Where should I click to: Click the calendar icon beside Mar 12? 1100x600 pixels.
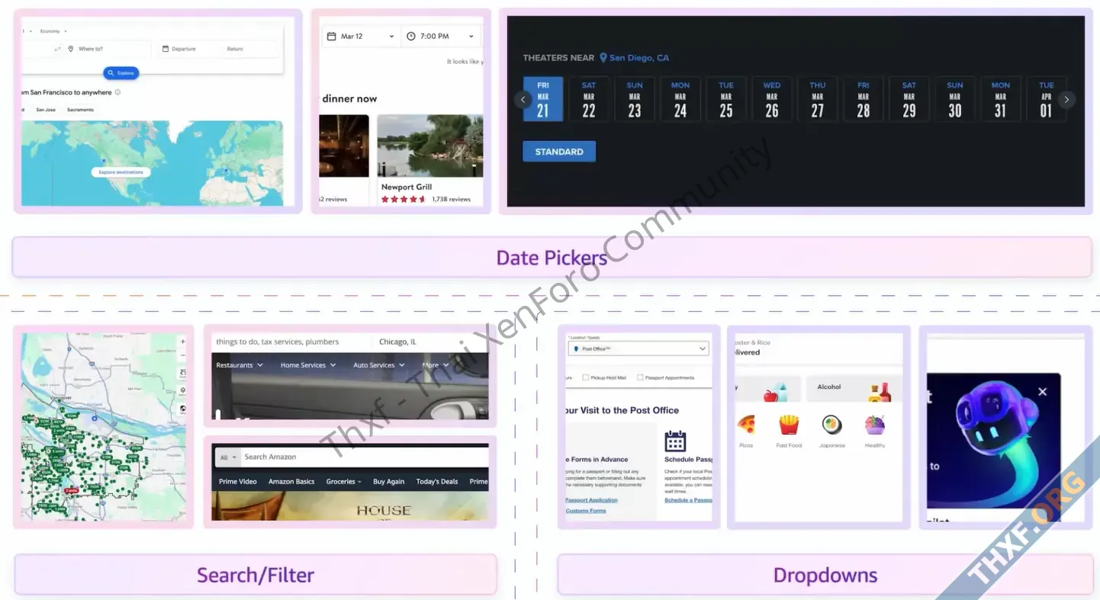click(331, 36)
